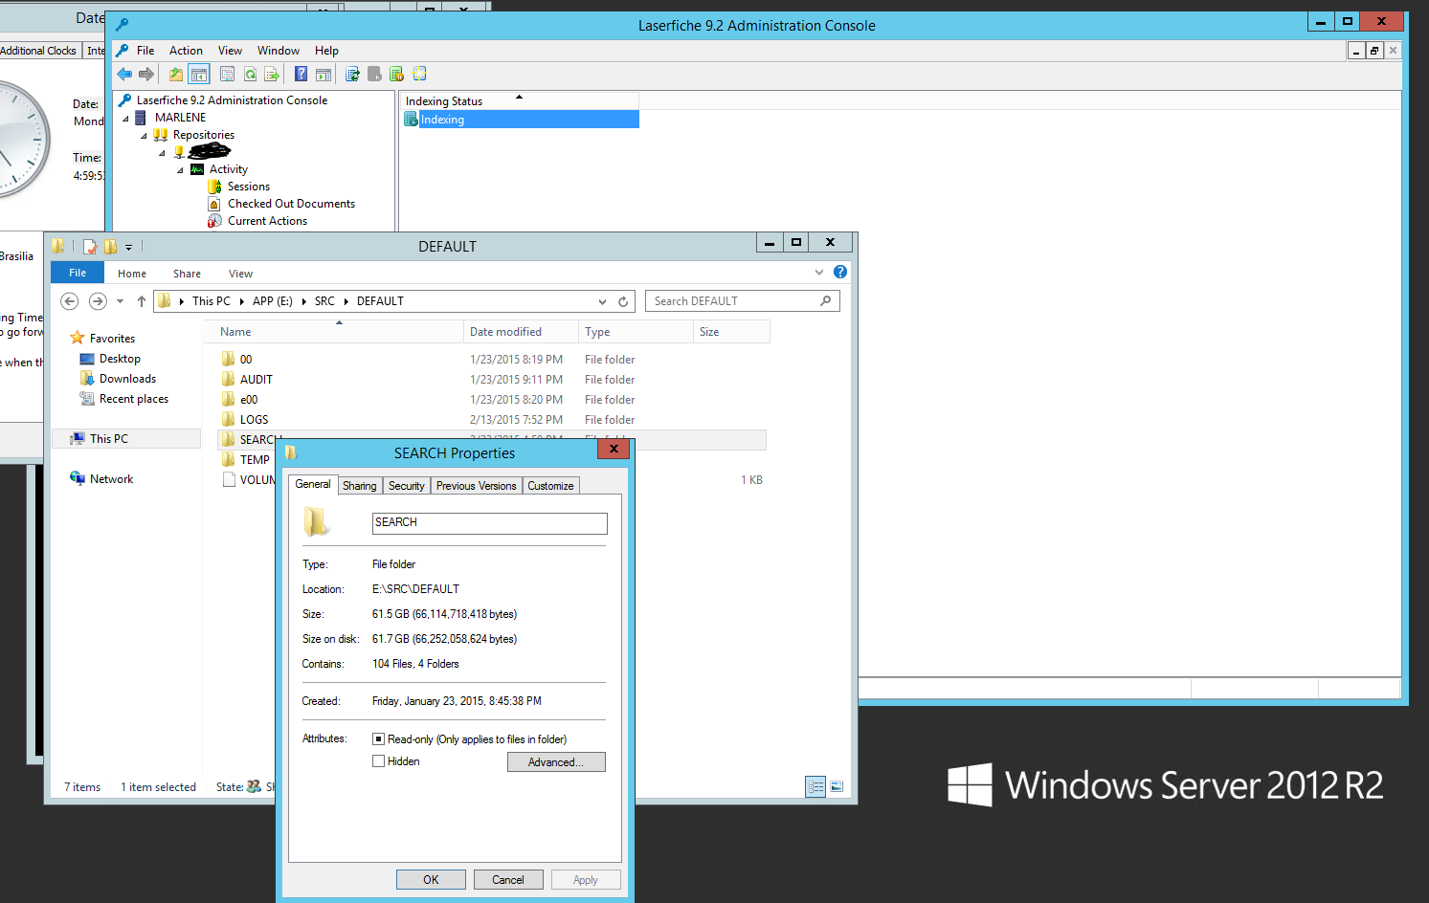Image resolution: width=1429 pixels, height=903 pixels.
Task: Switch to the Security tab
Action: click(x=406, y=486)
